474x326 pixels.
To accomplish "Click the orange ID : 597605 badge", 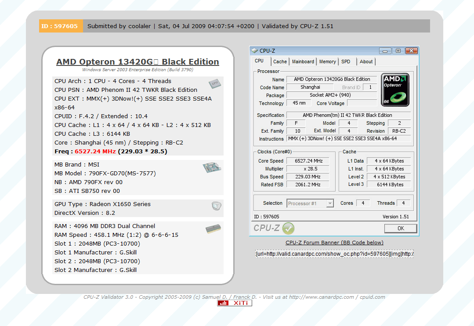I will [x=61, y=26].
